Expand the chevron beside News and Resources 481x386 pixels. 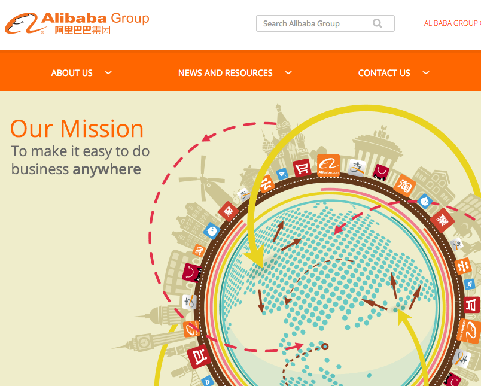tap(288, 73)
